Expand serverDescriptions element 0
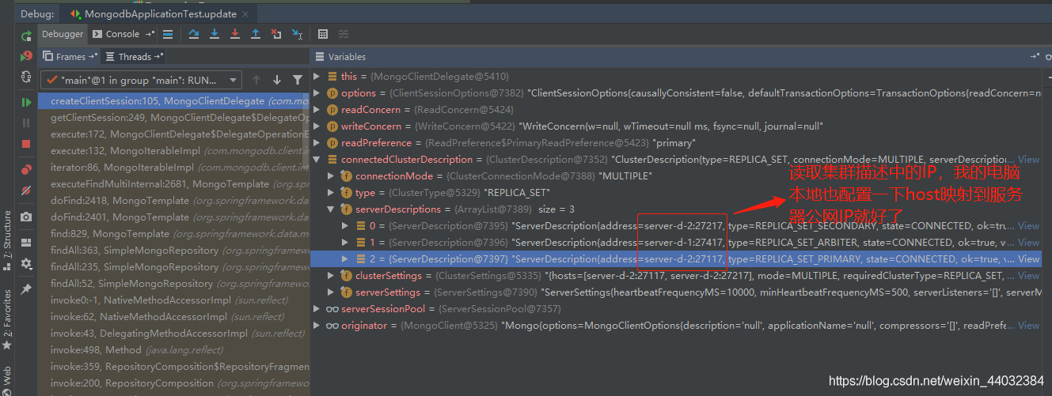Image resolution: width=1052 pixels, height=396 pixels. (x=345, y=226)
